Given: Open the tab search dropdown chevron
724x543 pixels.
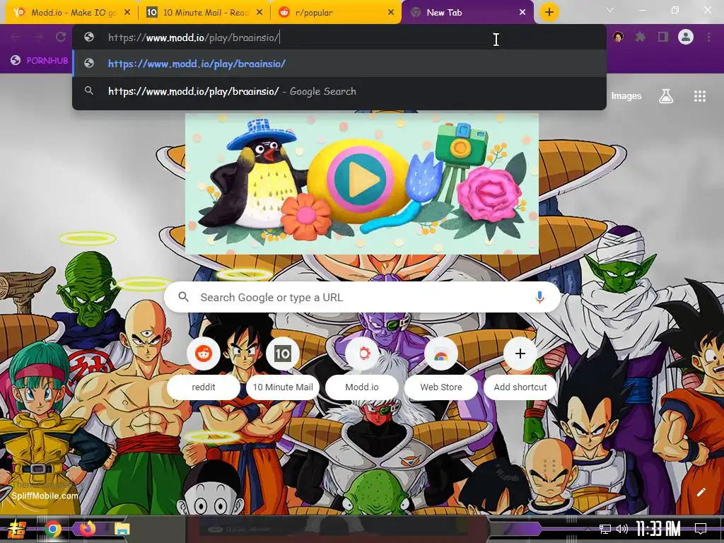Looking at the screenshot, I should (x=610, y=10).
